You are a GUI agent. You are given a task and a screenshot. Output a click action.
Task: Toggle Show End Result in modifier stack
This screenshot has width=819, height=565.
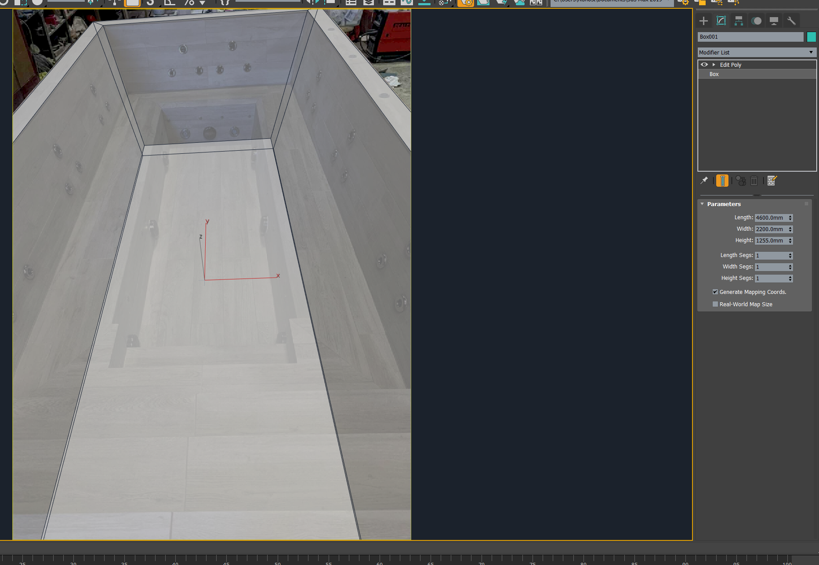pos(722,180)
